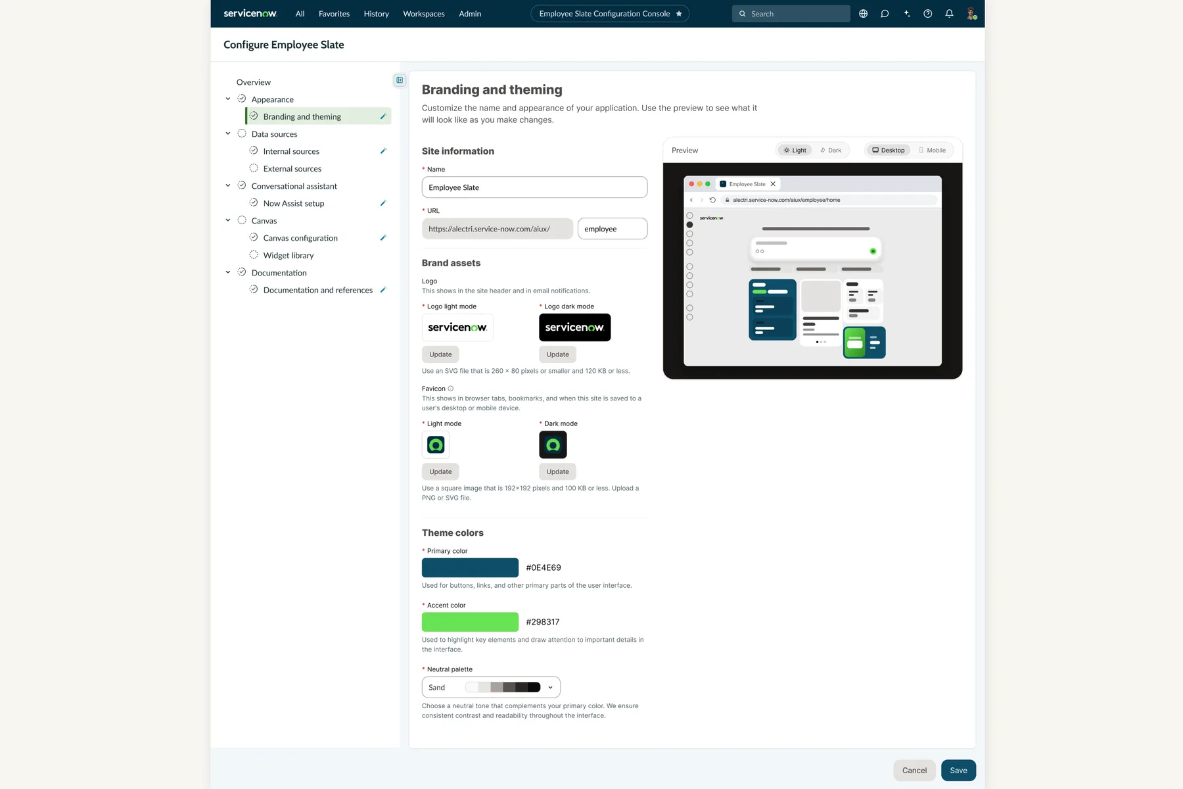This screenshot has width=1183, height=789.
Task: Open the notifications bell icon
Action: [x=949, y=13]
